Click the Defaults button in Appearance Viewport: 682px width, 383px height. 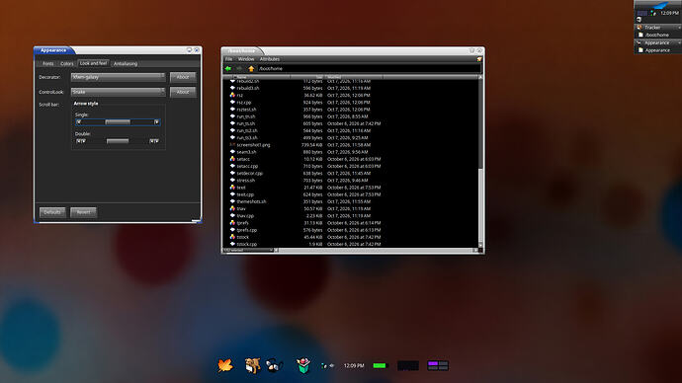coord(52,212)
